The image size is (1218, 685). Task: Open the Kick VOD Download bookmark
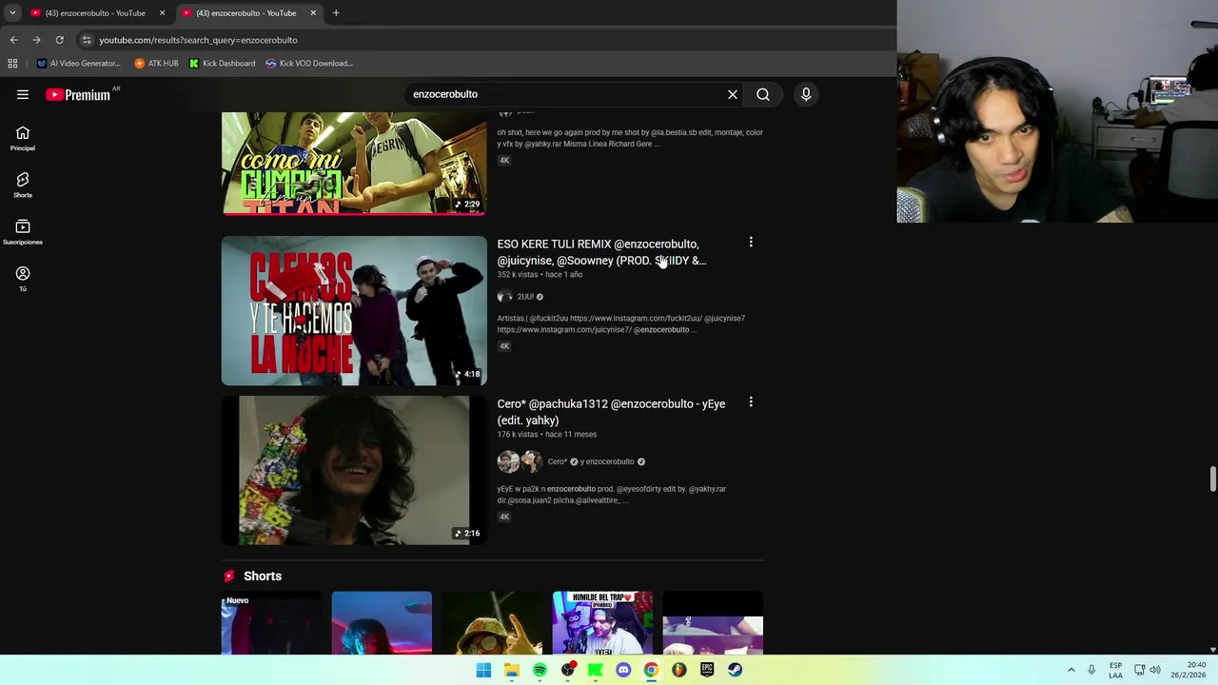pos(309,63)
